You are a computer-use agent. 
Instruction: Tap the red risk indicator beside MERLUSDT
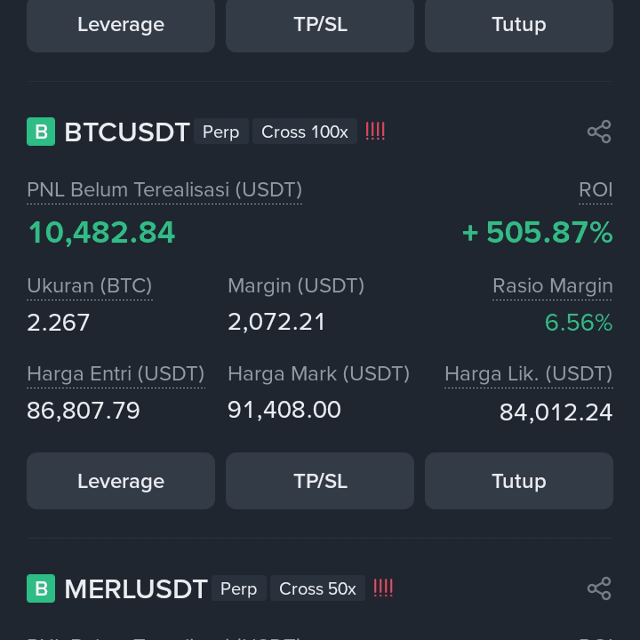[x=383, y=588]
